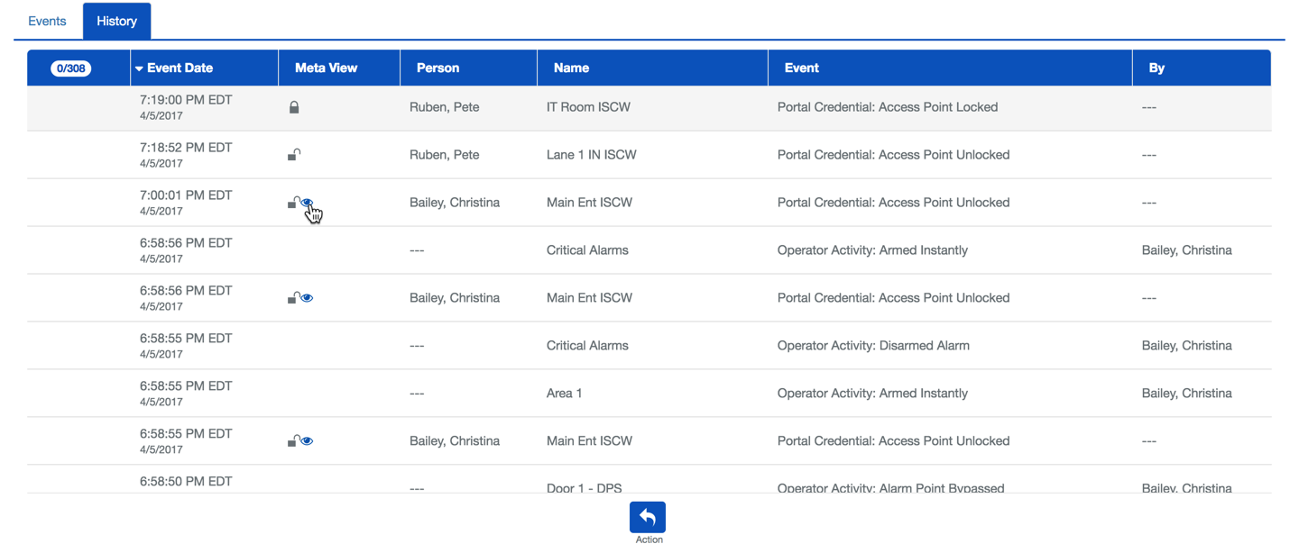The height and width of the screenshot is (553, 1299).
Task: Click the unlocked padlock icon in the 6:58:55 PM Main Ent row
Action: click(x=293, y=441)
